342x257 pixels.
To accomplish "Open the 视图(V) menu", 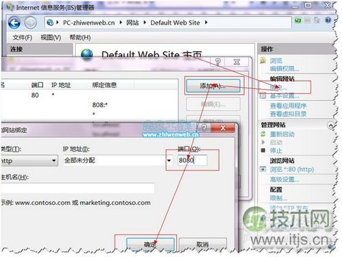I will click(x=51, y=37).
